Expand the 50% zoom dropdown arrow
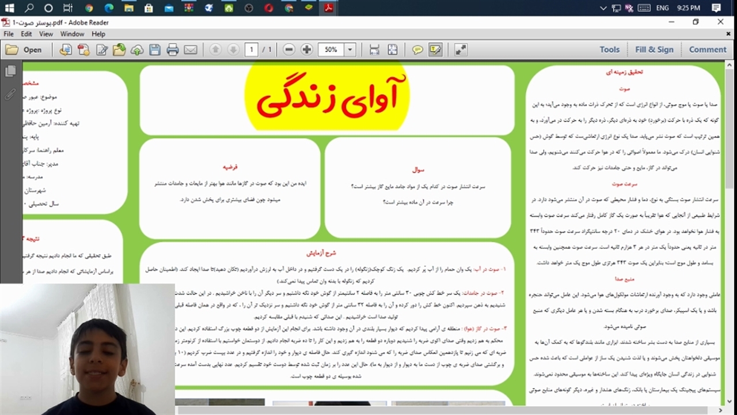The image size is (737, 415). (349, 50)
